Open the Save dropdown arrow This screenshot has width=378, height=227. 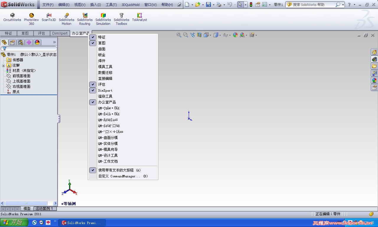click(x=213, y=5)
